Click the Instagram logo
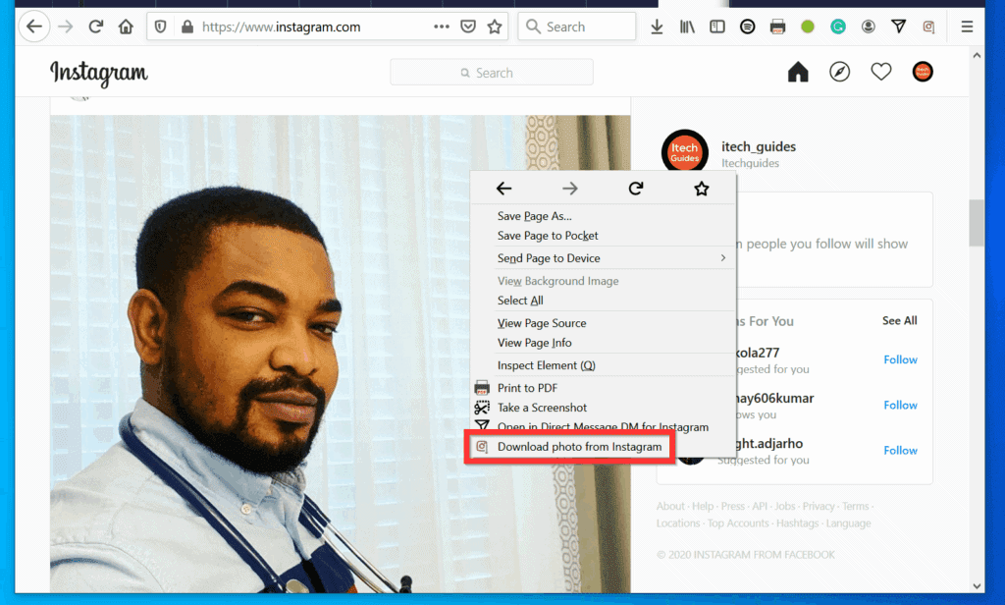The width and height of the screenshot is (1005, 605). [x=99, y=73]
